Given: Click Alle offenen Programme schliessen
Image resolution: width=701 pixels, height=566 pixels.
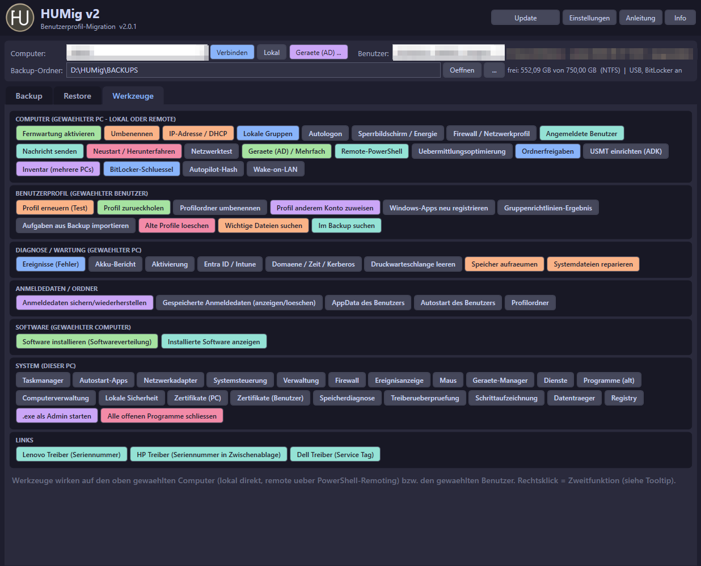Looking at the screenshot, I should 162,416.
